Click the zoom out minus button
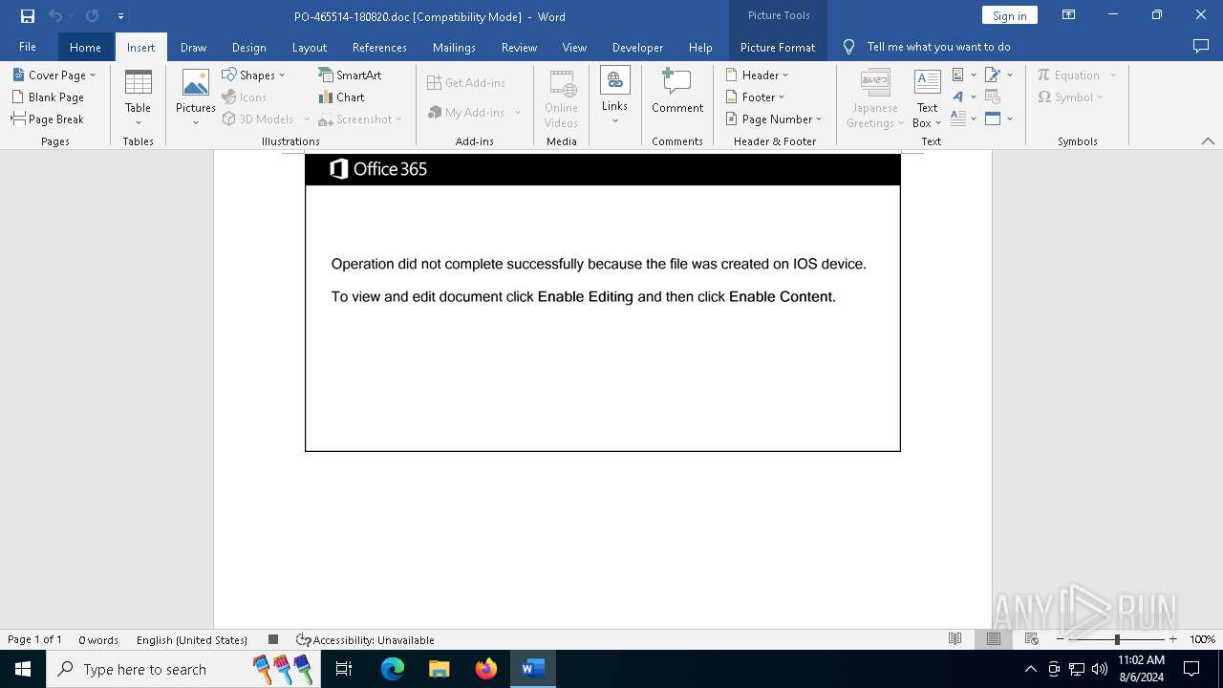This screenshot has width=1223, height=688. (1061, 639)
